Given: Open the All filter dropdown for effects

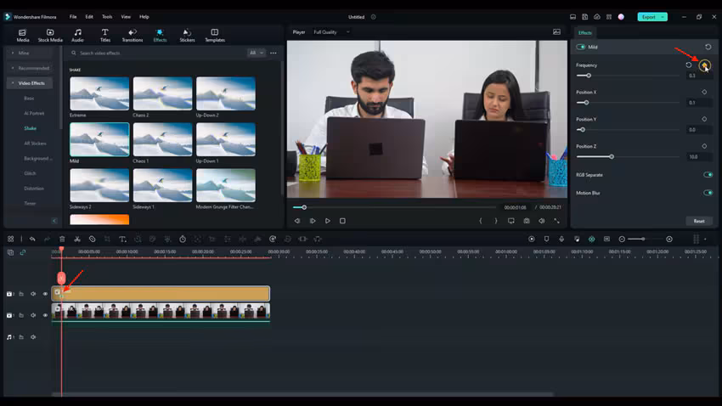Looking at the screenshot, I should [256, 53].
